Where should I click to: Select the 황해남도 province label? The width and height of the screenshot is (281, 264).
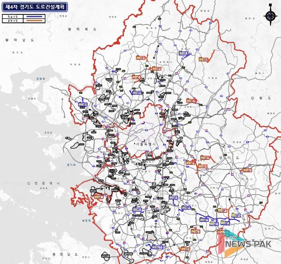pos(20,40)
